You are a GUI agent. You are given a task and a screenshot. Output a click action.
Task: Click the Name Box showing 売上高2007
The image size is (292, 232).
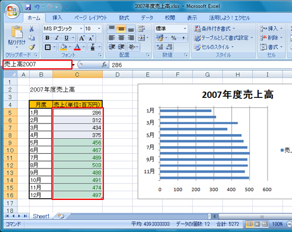pos(37,64)
